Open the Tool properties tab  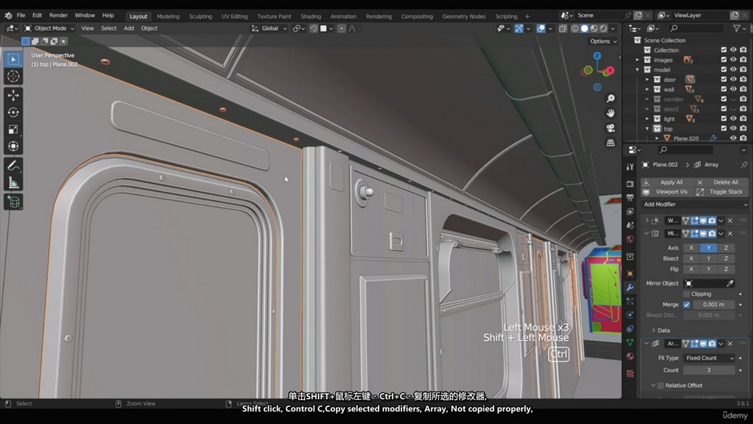coord(630,166)
